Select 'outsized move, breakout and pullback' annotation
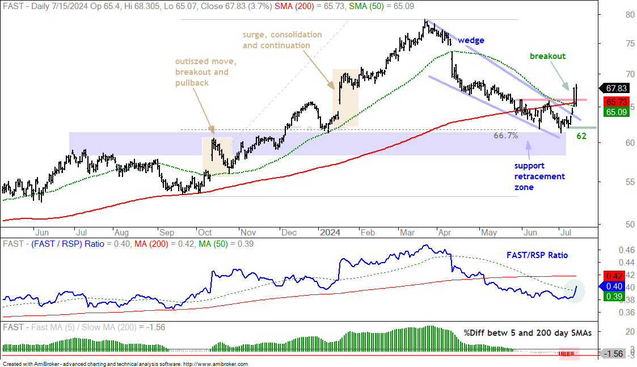This screenshot has width=637, height=367. (205, 72)
